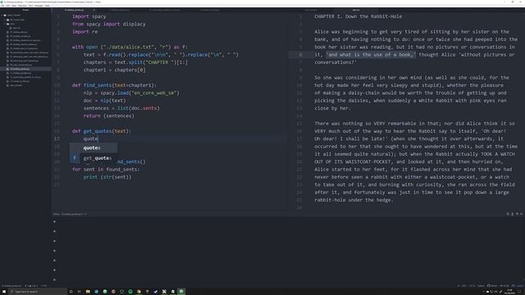Open the Windows notification center icon
This screenshot has height=295, width=525.
(x=520, y=292)
